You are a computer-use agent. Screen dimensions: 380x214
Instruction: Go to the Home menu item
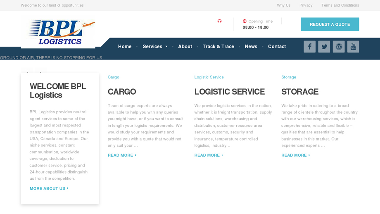pos(125,47)
